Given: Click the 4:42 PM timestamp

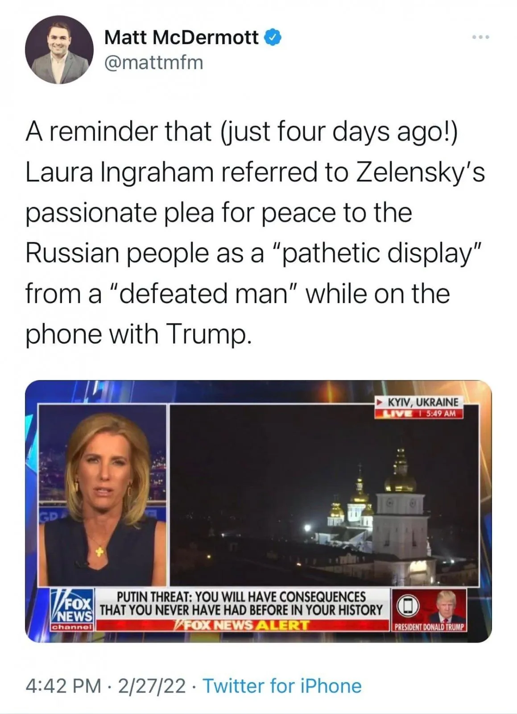Looking at the screenshot, I should [x=63, y=686].
